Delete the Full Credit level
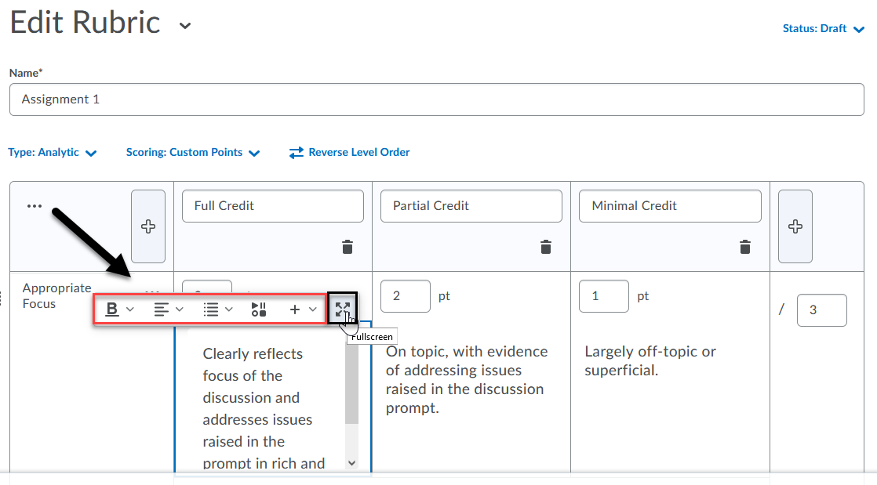This screenshot has width=877, height=485. click(348, 247)
